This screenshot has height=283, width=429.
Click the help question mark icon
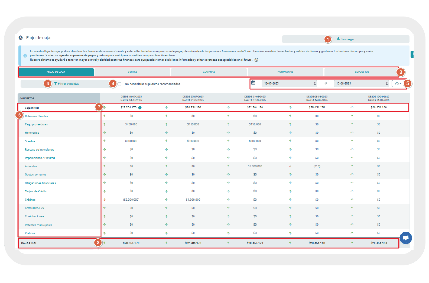256,60
